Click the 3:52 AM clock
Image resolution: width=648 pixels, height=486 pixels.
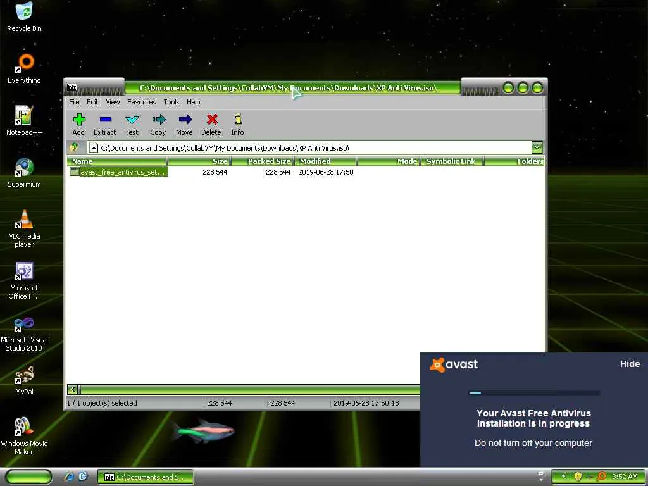(625, 477)
